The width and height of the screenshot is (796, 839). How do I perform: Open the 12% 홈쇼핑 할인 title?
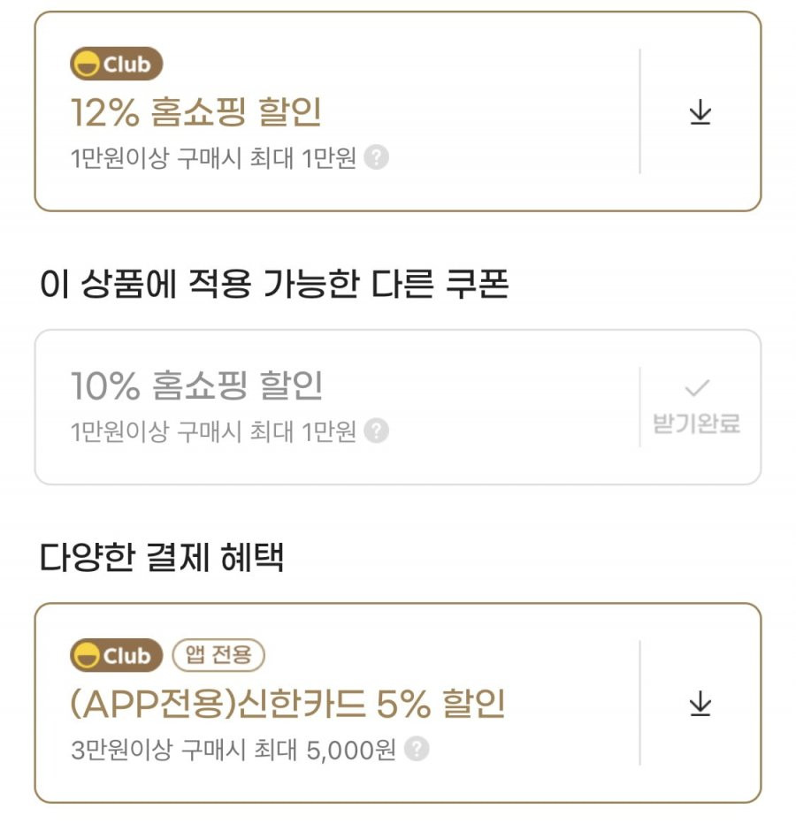point(196,112)
